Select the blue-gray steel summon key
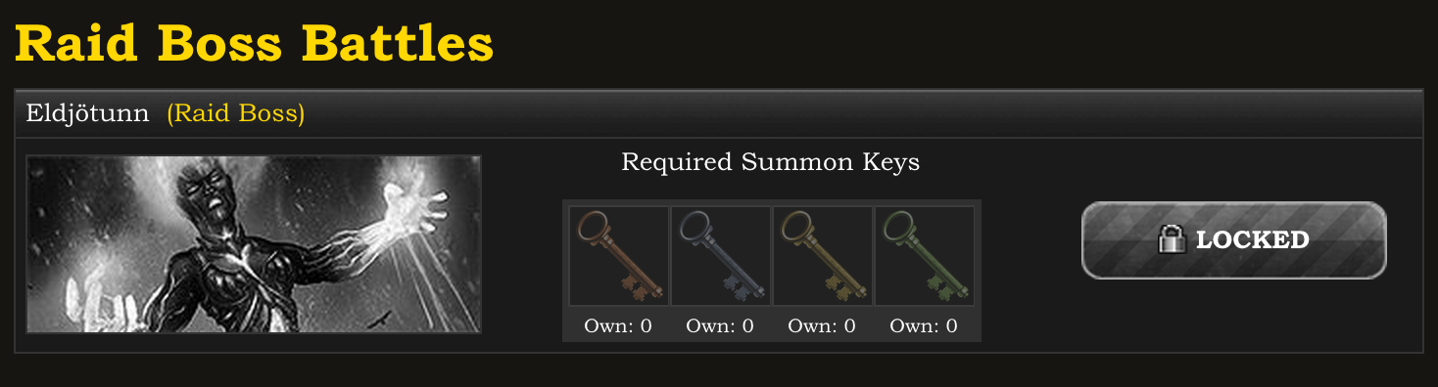Viewport: 1438px width, 387px height. [x=721, y=256]
